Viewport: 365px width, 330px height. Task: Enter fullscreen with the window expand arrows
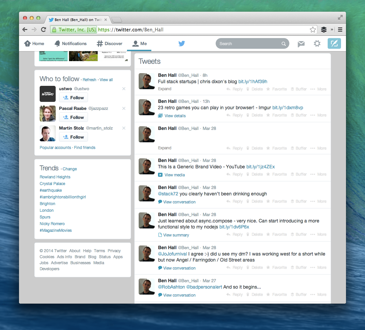click(340, 17)
